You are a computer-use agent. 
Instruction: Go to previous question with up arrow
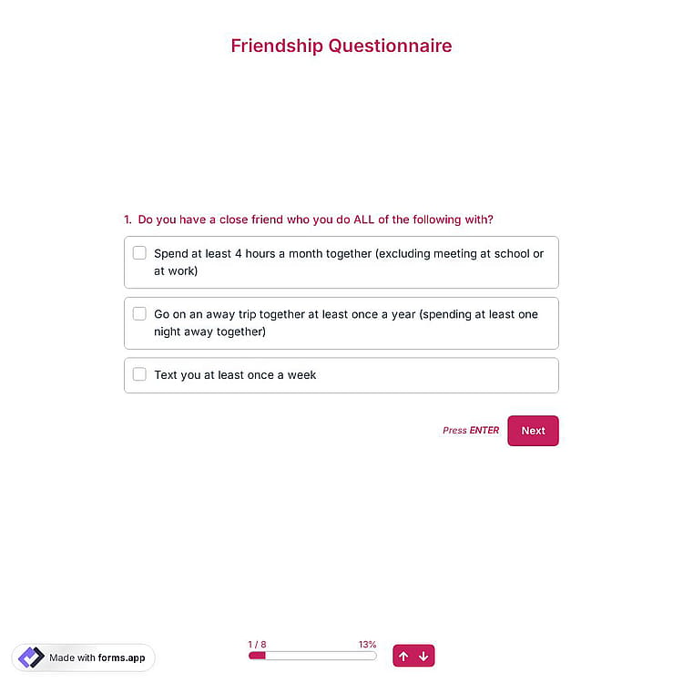click(403, 656)
